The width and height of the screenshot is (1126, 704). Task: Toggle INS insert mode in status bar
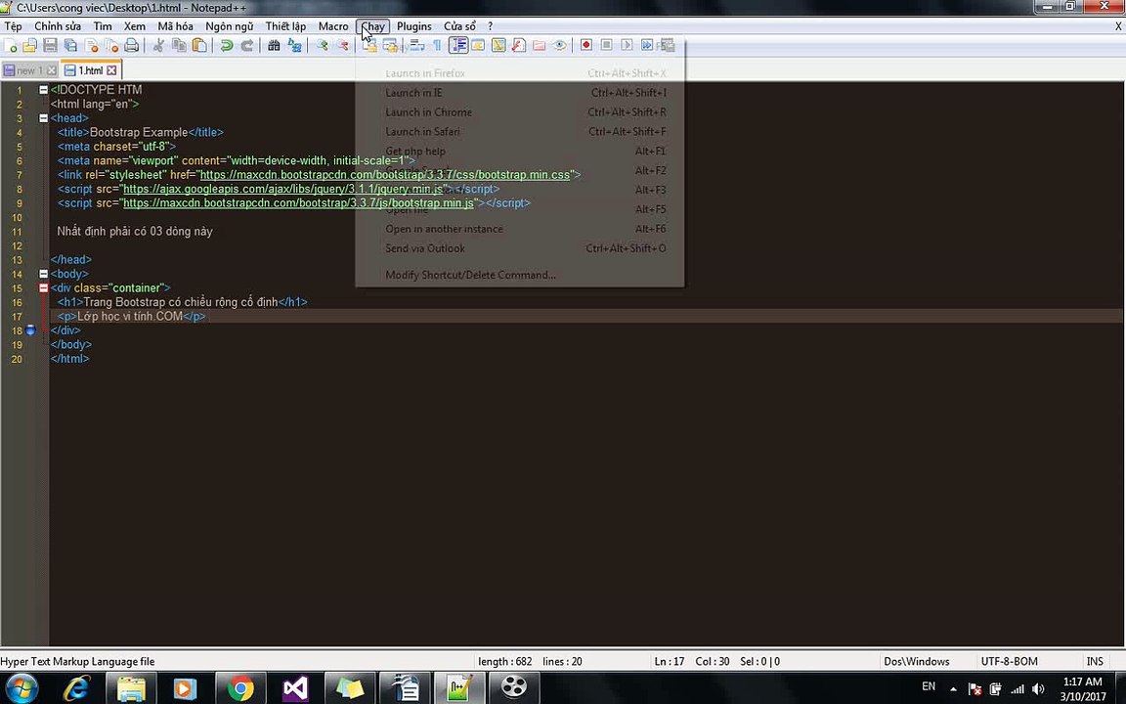coord(1095,662)
